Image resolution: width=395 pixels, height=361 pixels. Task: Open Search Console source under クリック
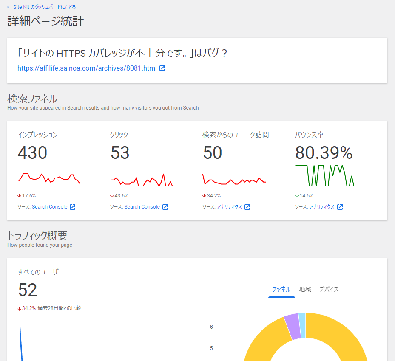tap(142, 207)
